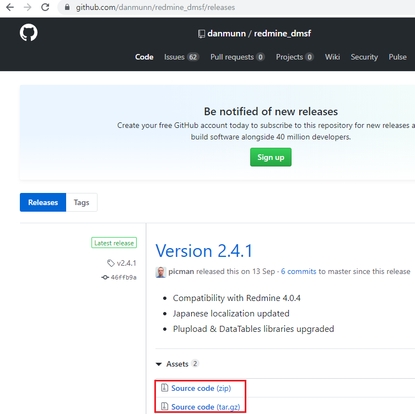This screenshot has width=415, height=414.
Task: Reload the page with refresh icon
Action: coord(45,7)
